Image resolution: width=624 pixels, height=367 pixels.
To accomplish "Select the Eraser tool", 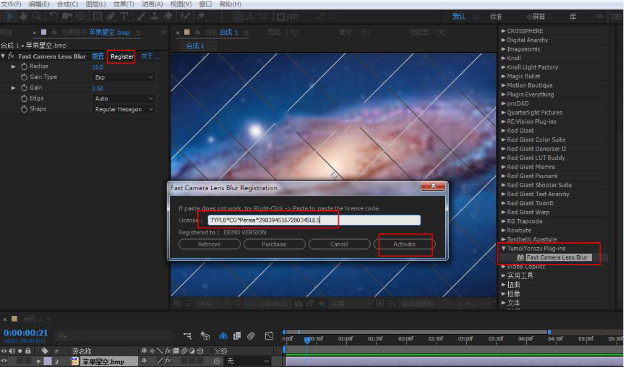I will tap(168, 16).
